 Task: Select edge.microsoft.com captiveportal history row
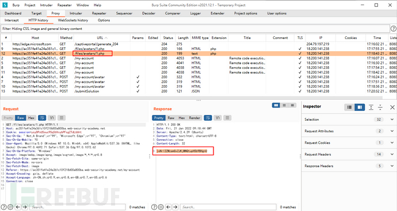[199, 44]
